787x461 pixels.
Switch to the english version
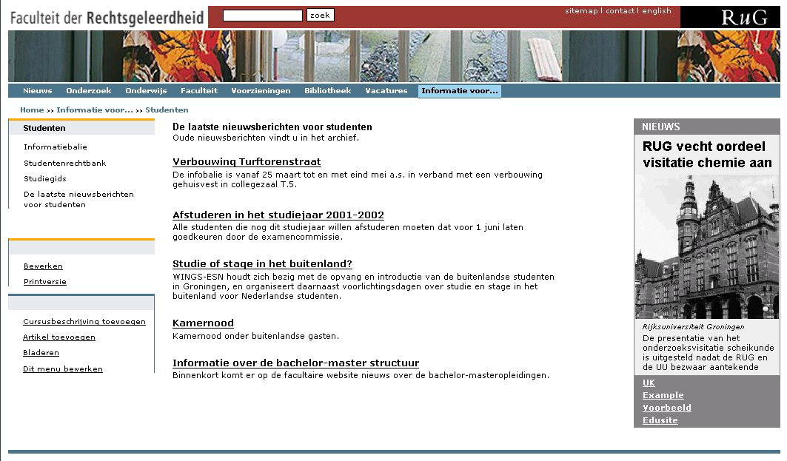point(657,11)
